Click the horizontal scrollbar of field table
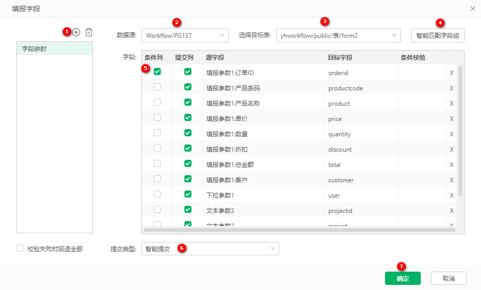Image resolution: width=481 pixels, height=290 pixels. (x=299, y=230)
